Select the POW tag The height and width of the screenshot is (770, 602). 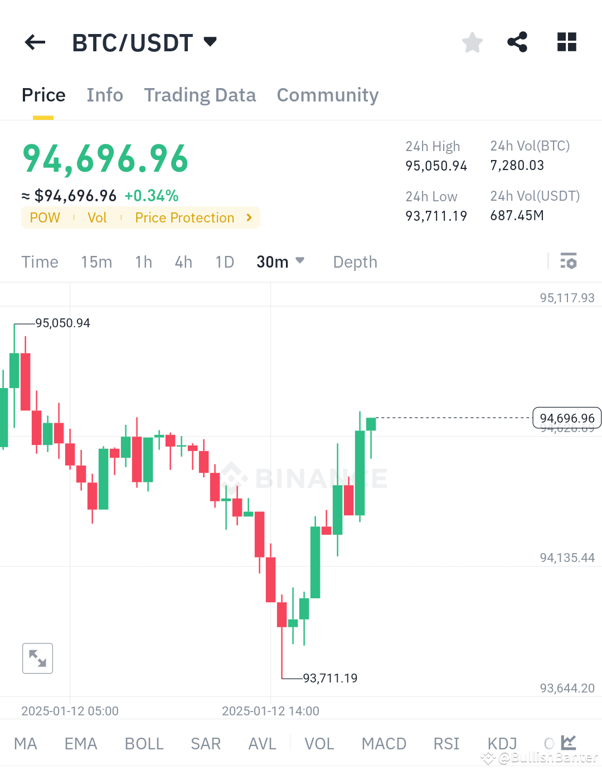[x=45, y=217]
